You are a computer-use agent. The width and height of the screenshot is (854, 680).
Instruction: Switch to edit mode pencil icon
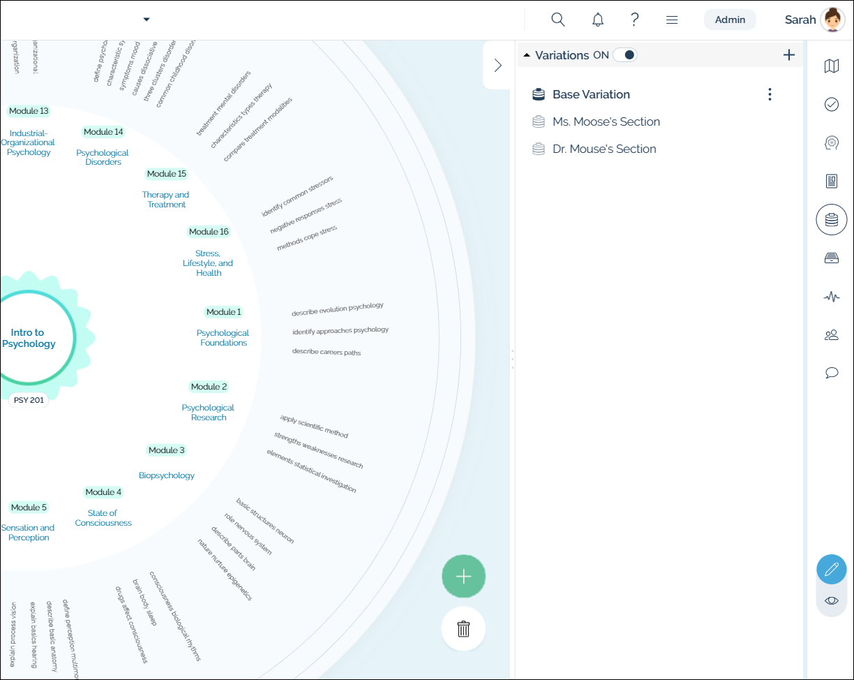click(831, 570)
